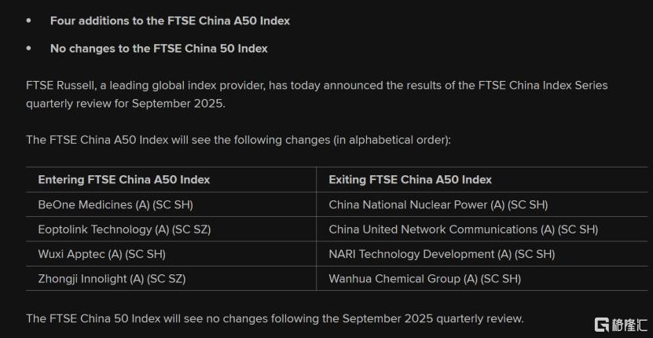653x338 pixels.
Task: Click the Gelonghui Chinese watermark text
Action: tap(629, 325)
